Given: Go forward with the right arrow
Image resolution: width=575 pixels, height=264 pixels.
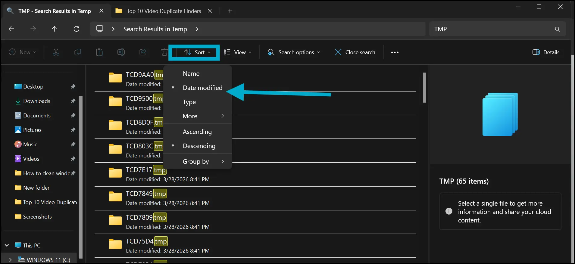Looking at the screenshot, I should pyautogui.click(x=33, y=29).
